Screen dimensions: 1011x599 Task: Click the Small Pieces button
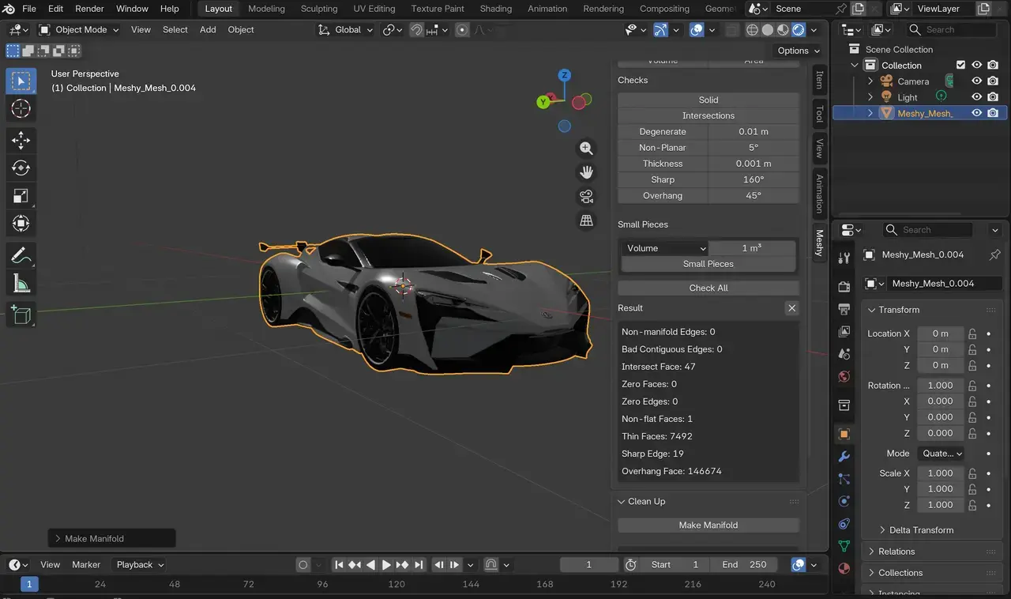coord(708,264)
